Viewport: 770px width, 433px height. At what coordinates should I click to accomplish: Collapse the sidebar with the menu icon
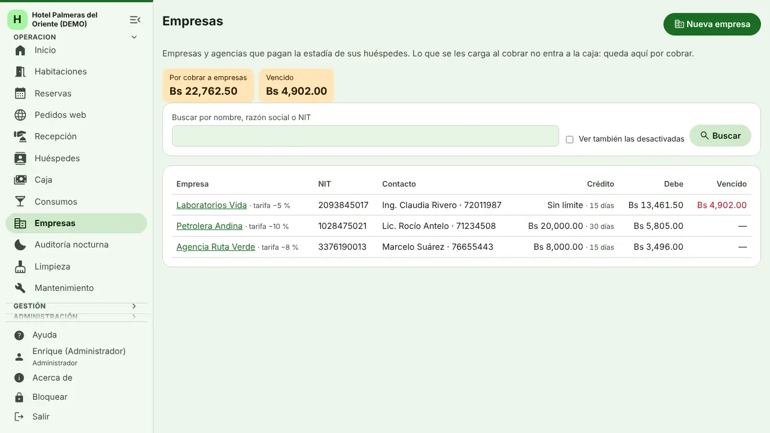[135, 20]
